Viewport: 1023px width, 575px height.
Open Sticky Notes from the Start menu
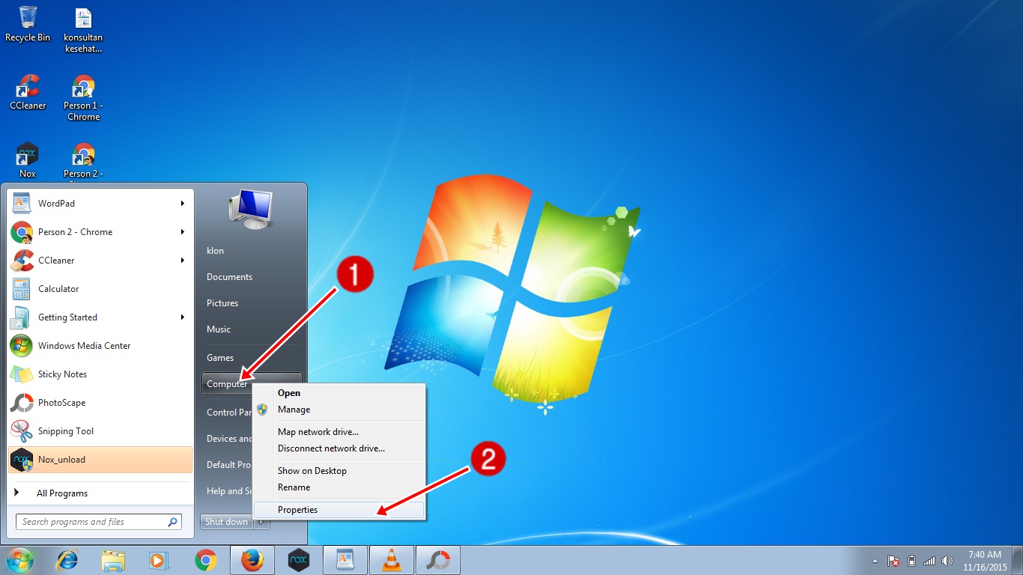[100, 374]
